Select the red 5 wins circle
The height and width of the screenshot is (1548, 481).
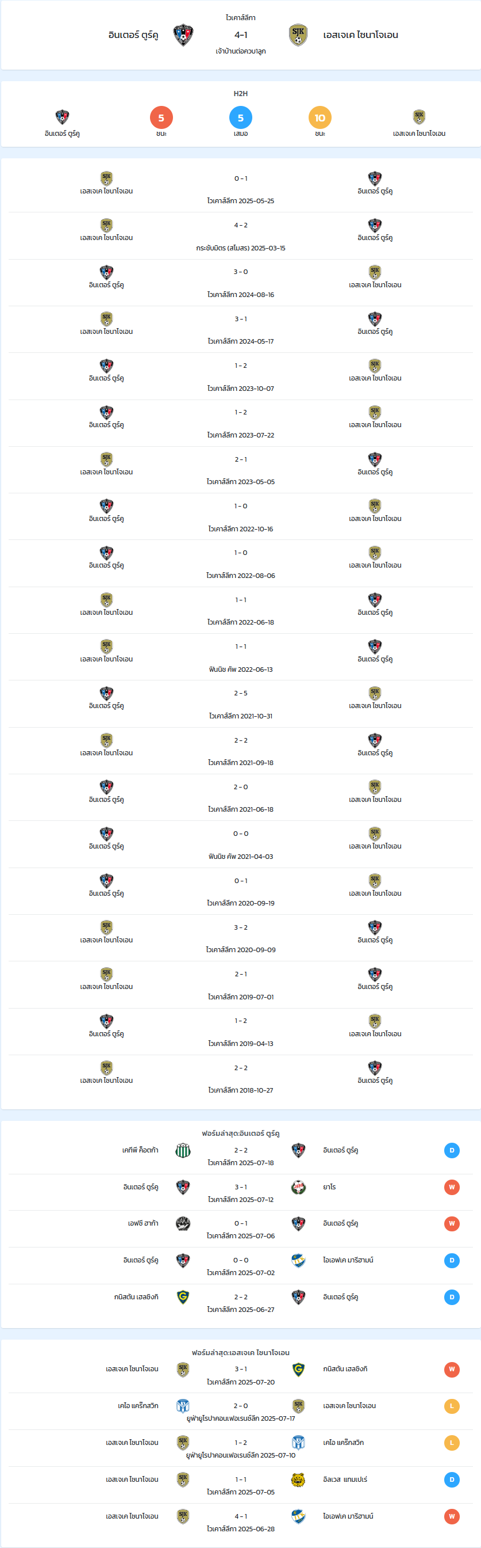tap(161, 118)
